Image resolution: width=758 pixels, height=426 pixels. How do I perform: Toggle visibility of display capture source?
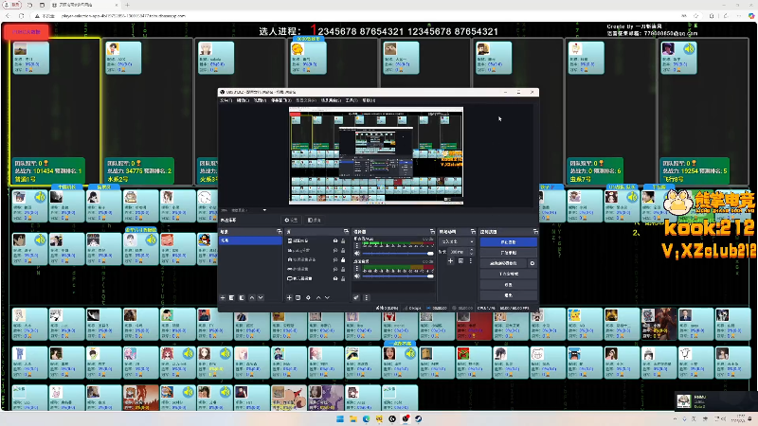click(x=335, y=278)
